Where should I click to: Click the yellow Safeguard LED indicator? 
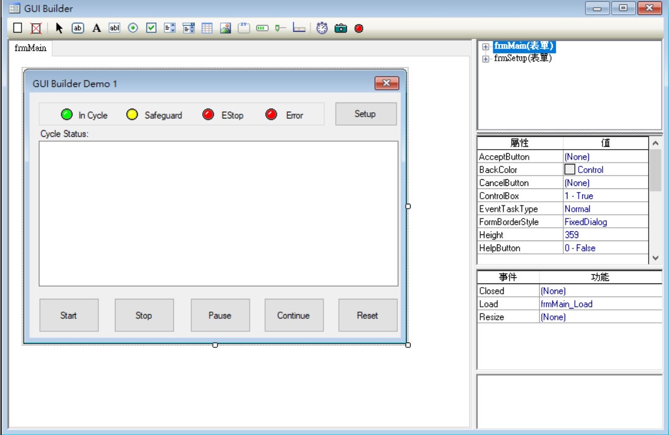132,115
